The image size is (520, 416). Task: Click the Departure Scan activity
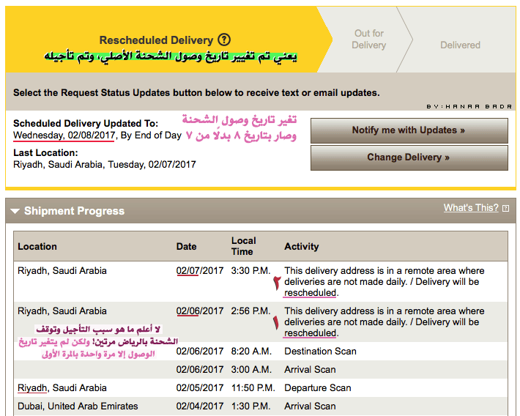317,387
